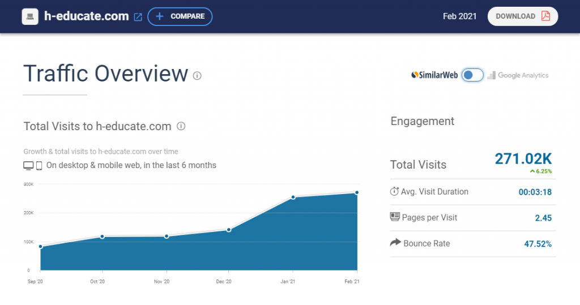Click the PDF icon in Download button
Screen dimensions: 580x305
pos(545,16)
